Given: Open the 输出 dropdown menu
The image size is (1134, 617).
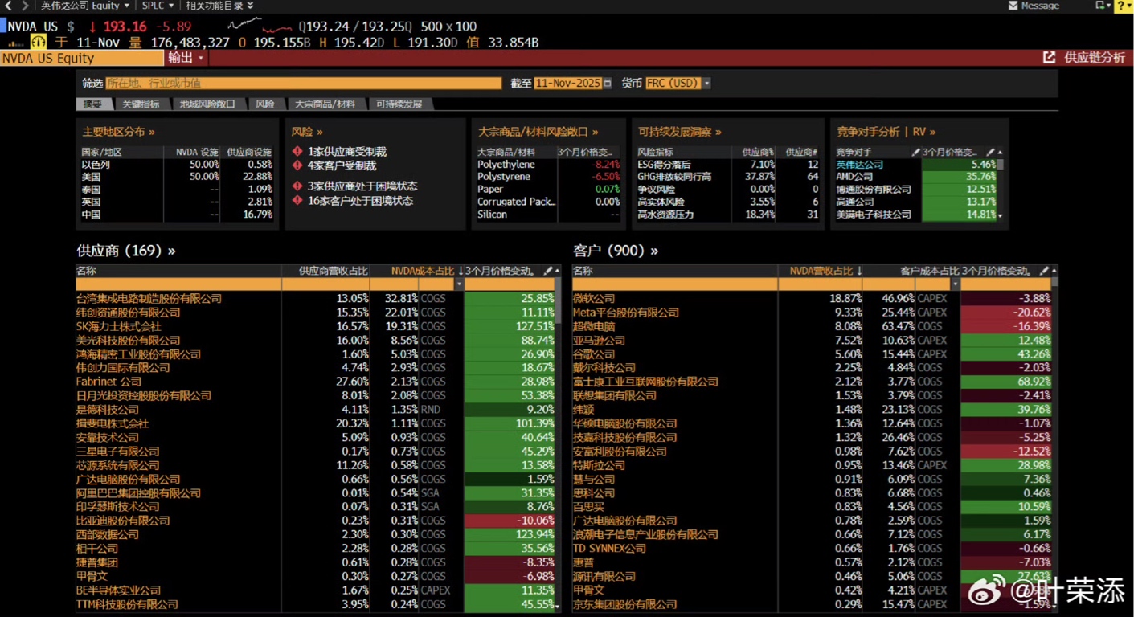Looking at the screenshot, I should (186, 58).
